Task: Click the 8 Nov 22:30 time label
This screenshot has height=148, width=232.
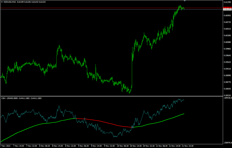Action: [71, 146]
